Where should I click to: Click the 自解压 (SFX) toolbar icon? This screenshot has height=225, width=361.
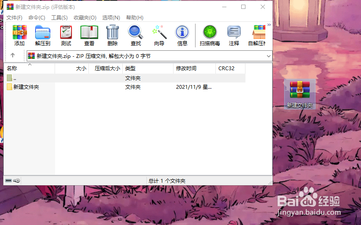pyautogui.click(x=257, y=36)
